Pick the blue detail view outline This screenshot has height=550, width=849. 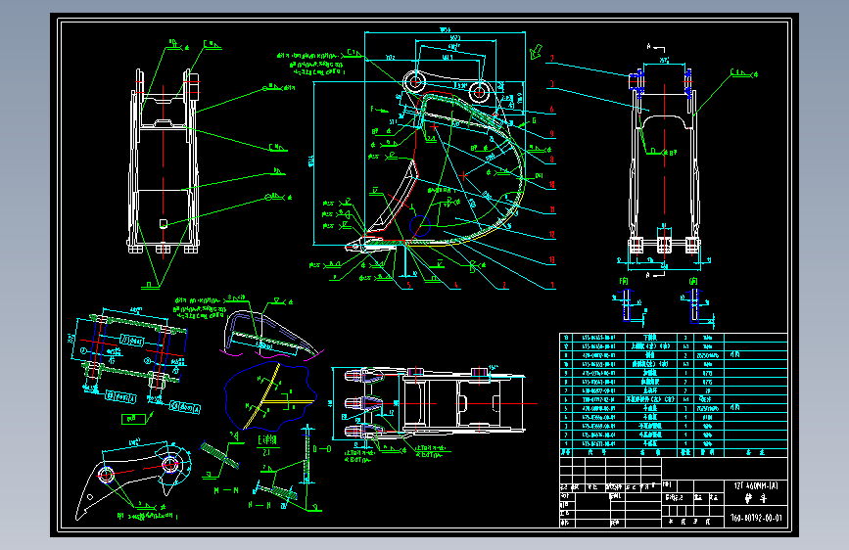270,396
